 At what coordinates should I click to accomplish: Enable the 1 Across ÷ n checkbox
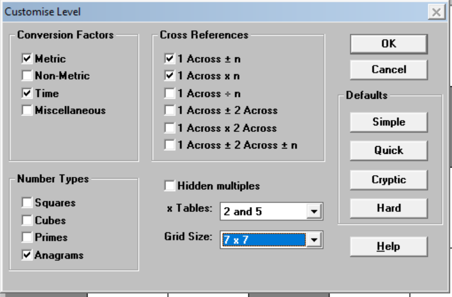(x=170, y=93)
